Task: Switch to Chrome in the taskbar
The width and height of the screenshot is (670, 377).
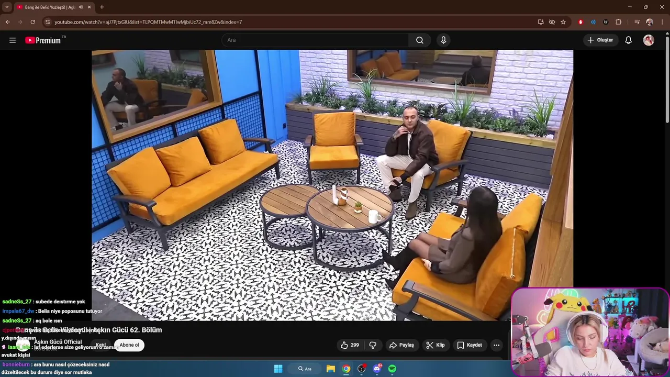Action: [x=346, y=369]
